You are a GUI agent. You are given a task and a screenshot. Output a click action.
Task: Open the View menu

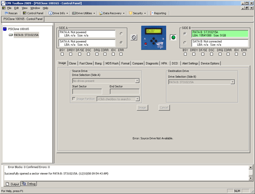pyautogui.click(x=24, y=8)
